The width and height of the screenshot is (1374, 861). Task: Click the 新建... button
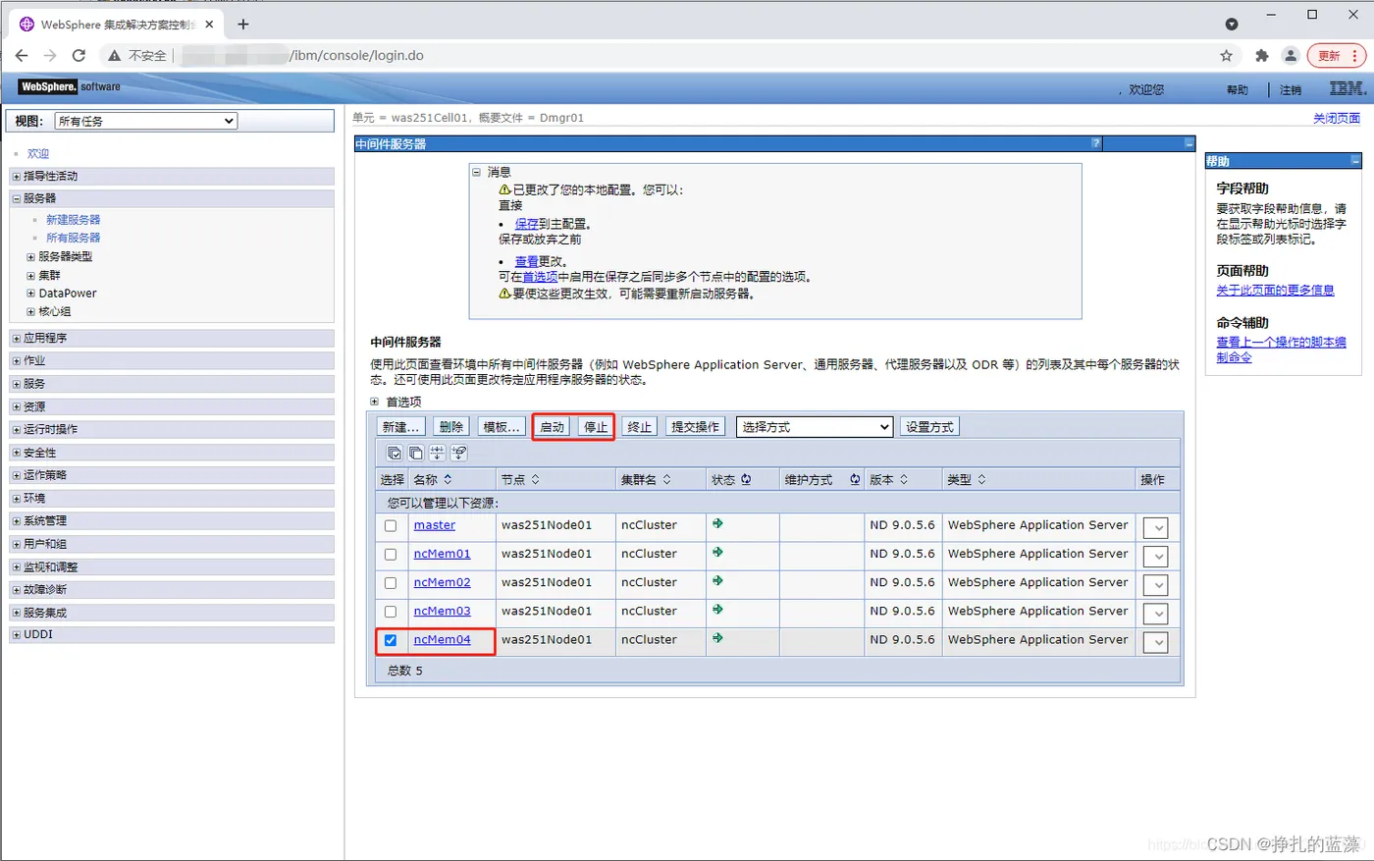pos(401,427)
